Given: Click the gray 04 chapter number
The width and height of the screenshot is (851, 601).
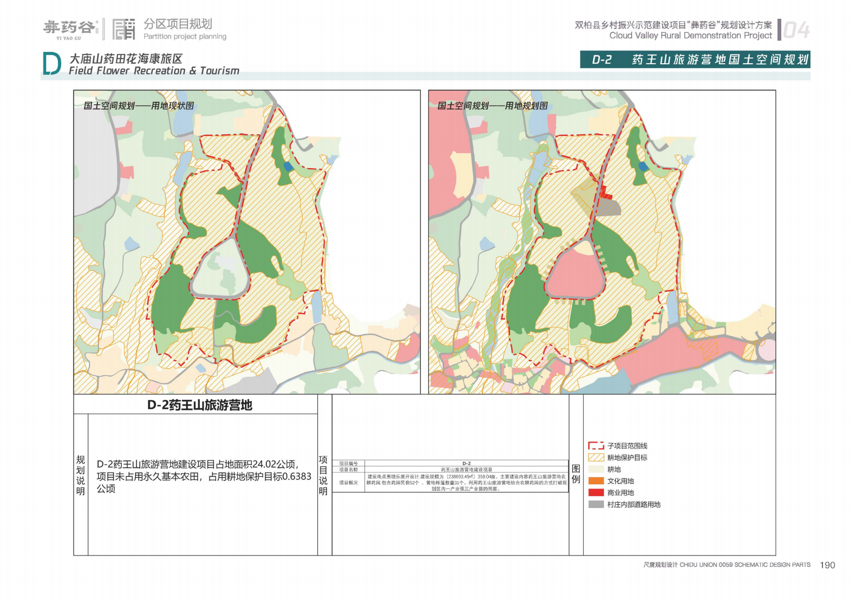Looking at the screenshot, I should pos(796,31).
